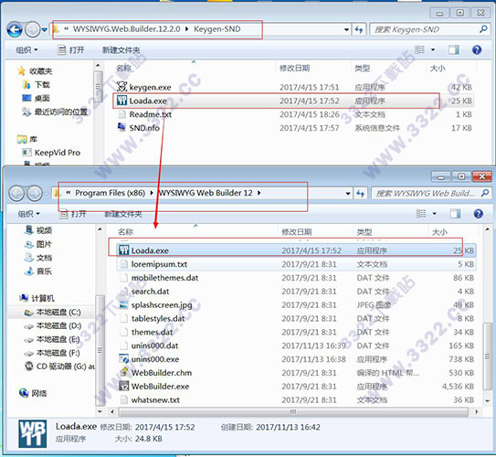Refresh the Keygen-SND folder view
The height and width of the screenshot is (457, 496).
pos(359,30)
